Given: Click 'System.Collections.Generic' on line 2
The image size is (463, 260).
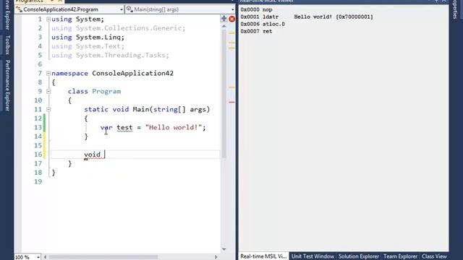Looking at the screenshot, I should pyautogui.click(x=129, y=28).
